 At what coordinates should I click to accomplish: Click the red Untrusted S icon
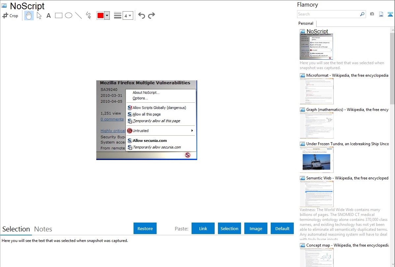pyautogui.click(x=130, y=131)
